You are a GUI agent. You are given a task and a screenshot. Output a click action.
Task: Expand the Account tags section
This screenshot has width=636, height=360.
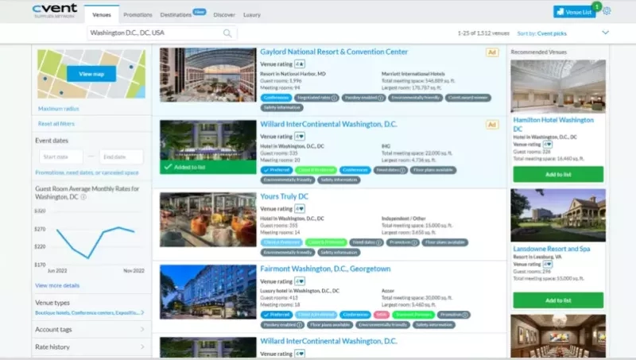(x=90, y=330)
